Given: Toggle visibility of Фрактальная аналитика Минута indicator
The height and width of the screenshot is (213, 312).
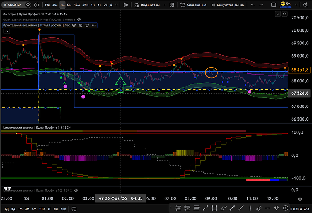Looking at the screenshot, I should coord(80,20).
